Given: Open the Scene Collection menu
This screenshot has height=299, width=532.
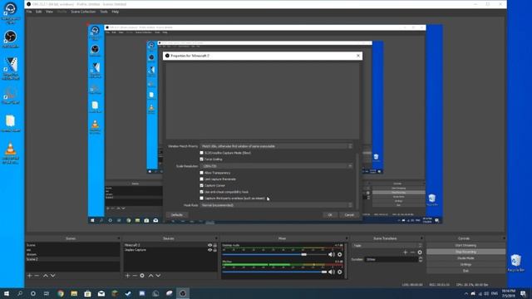Looking at the screenshot, I should point(83,12).
